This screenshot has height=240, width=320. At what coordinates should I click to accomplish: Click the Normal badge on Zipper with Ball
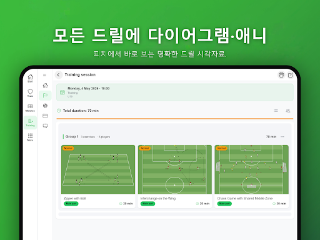click(x=68, y=148)
